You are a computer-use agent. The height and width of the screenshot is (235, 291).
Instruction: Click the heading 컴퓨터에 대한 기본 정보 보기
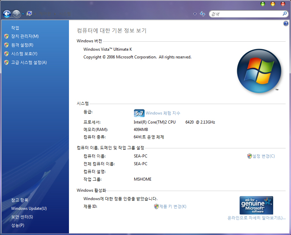click(x=112, y=31)
